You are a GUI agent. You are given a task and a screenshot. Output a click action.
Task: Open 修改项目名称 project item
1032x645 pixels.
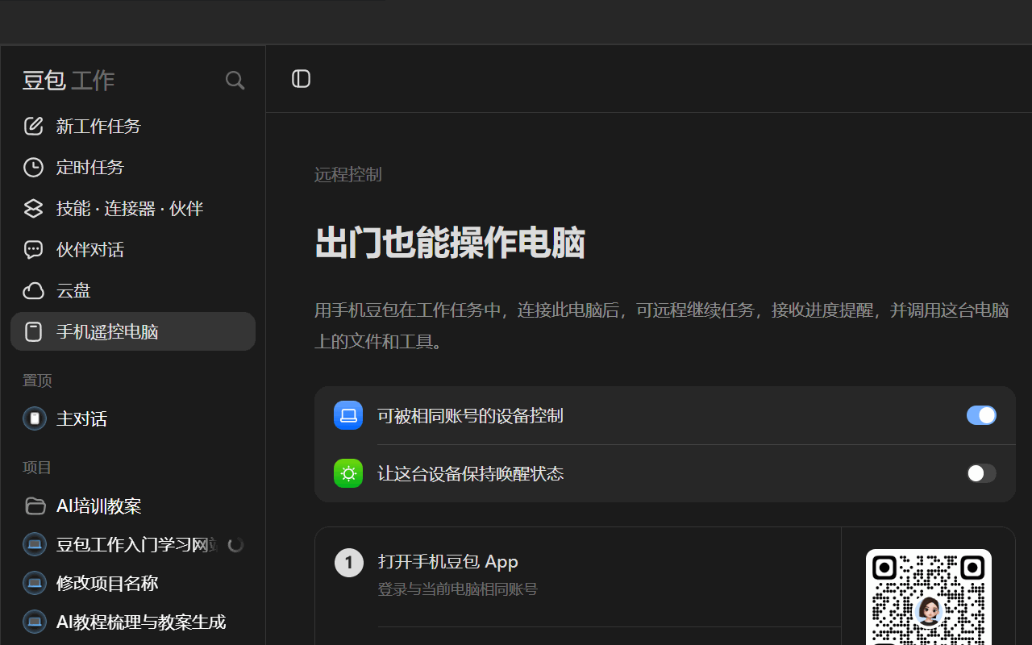(x=133, y=583)
